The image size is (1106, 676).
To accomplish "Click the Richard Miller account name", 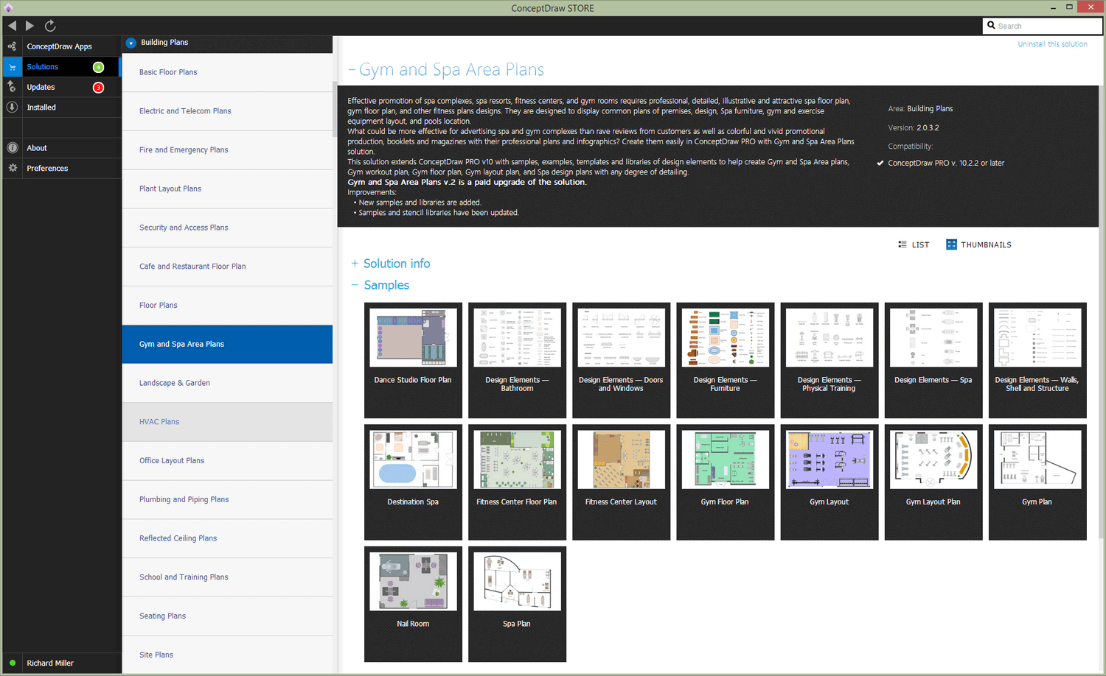I will (50, 663).
